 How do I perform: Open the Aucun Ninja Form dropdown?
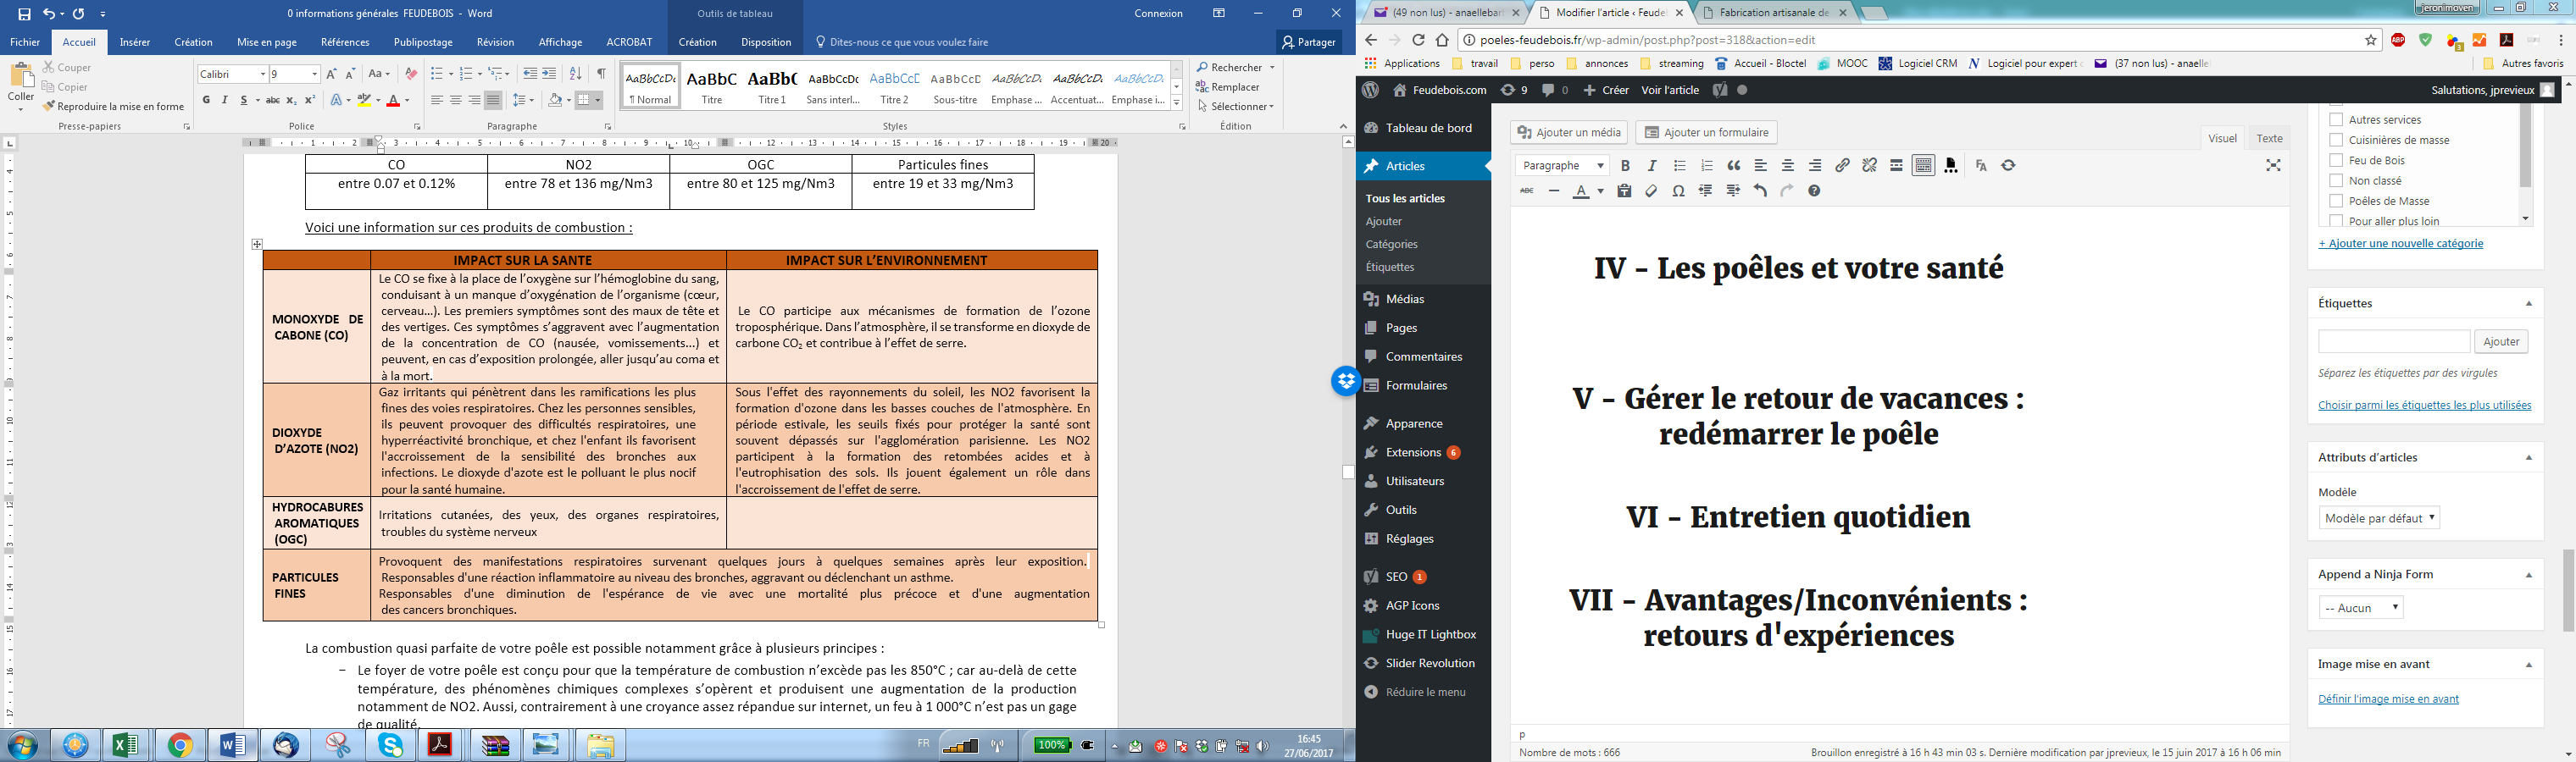(x=2361, y=607)
